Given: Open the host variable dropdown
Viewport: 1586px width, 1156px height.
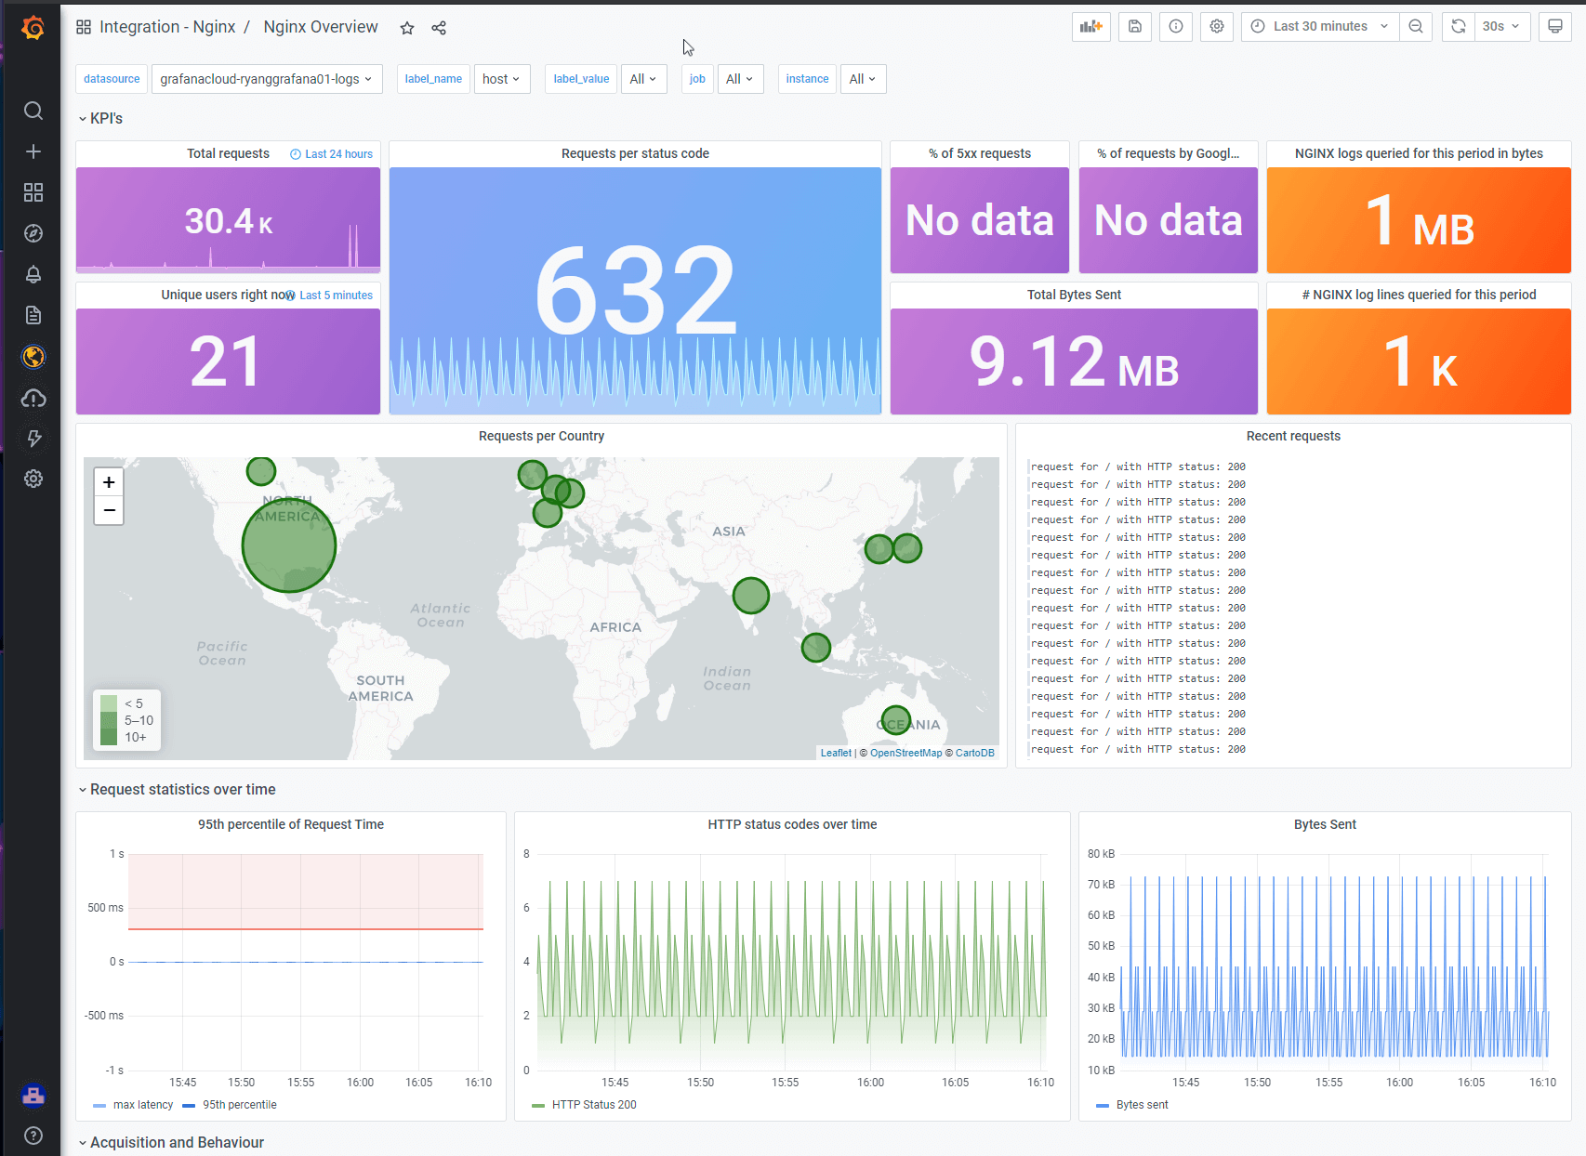Looking at the screenshot, I should coord(502,79).
